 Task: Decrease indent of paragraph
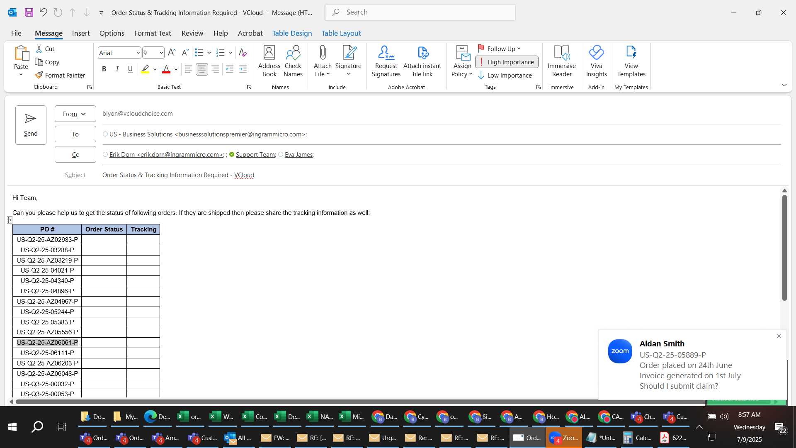pyautogui.click(x=230, y=69)
